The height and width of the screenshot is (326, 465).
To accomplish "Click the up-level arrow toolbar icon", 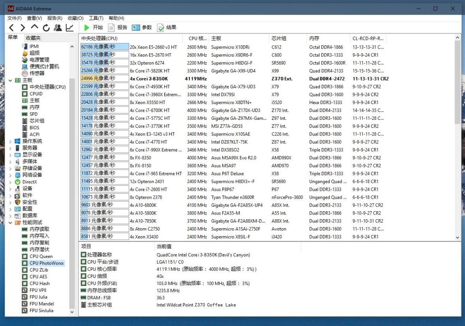I will point(34,27).
